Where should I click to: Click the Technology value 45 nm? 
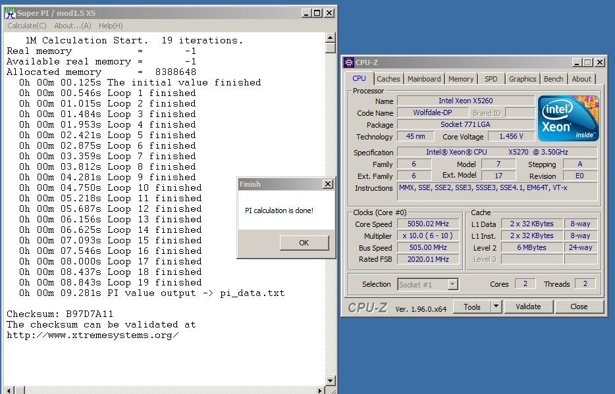415,136
